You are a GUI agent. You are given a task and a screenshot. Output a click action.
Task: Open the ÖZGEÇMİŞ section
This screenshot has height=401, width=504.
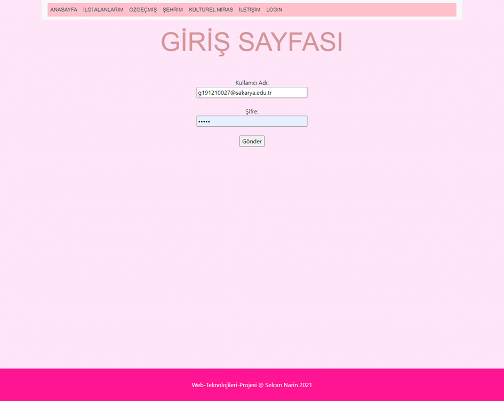(142, 10)
